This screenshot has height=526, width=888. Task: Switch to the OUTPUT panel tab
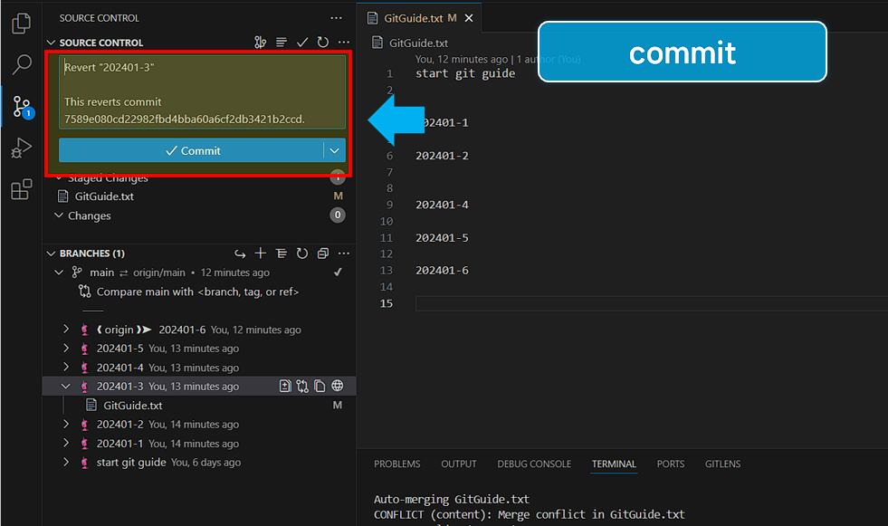tap(458, 464)
